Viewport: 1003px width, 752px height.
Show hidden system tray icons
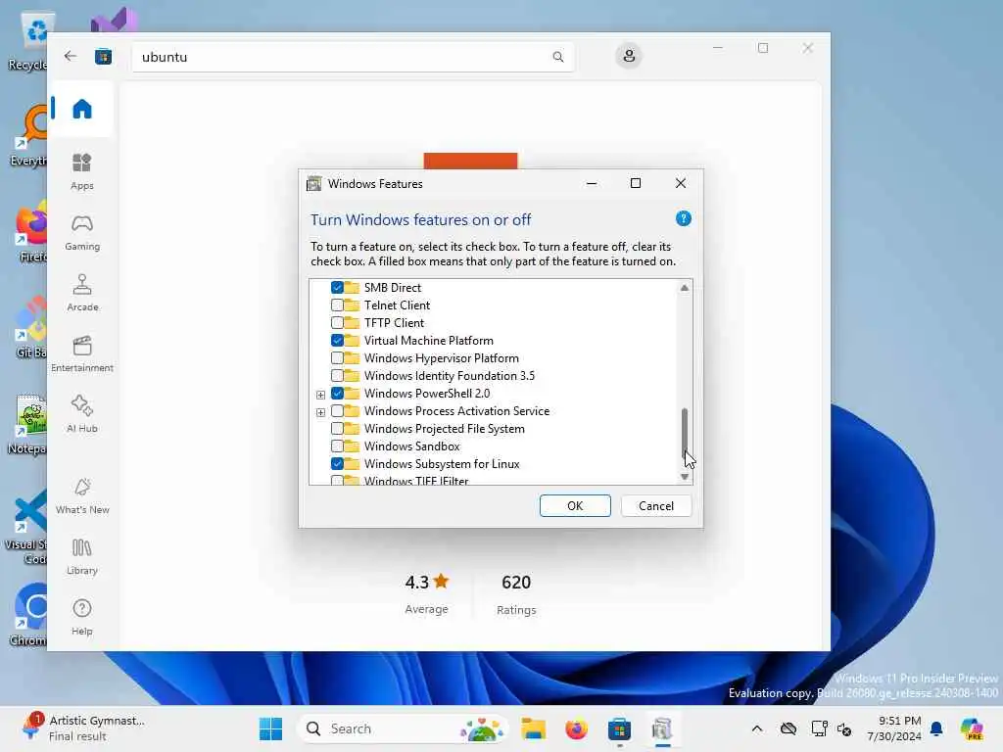point(757,728)
